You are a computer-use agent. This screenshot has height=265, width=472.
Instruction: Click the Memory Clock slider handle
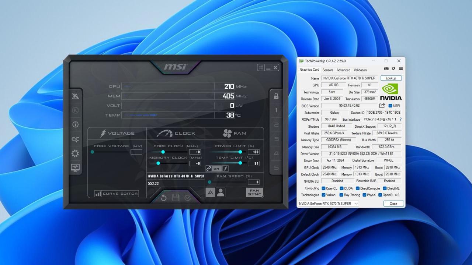click(158, 163)
